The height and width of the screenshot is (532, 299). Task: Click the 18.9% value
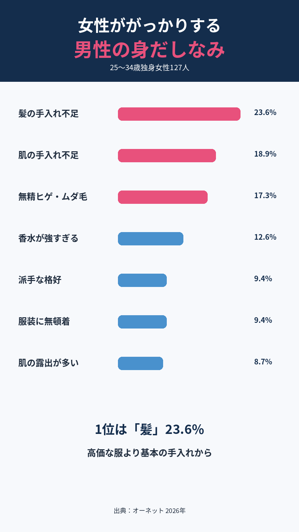click(x=265, y=154)
